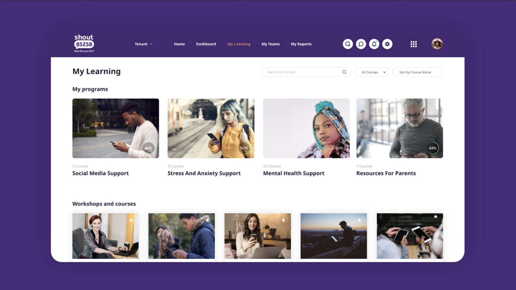Toggle favorite star on the red-haired woman course
516x290 pixels.
131,220
